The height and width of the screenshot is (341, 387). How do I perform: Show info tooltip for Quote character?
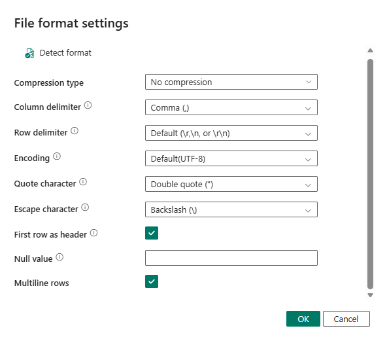83,182
